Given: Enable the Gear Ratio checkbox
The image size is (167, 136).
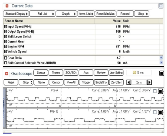Looking at the screenshot, I should click(x=6, y=58).
